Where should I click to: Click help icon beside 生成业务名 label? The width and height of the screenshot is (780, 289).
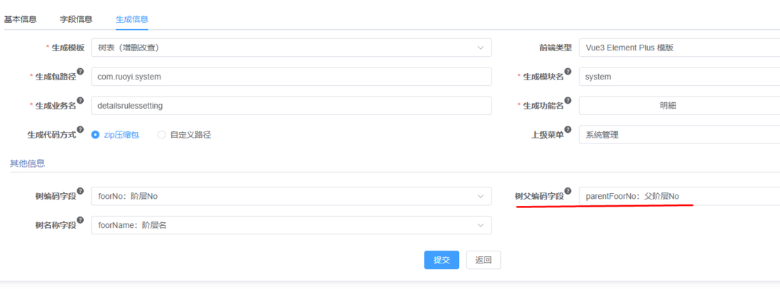tap(80, 101)
